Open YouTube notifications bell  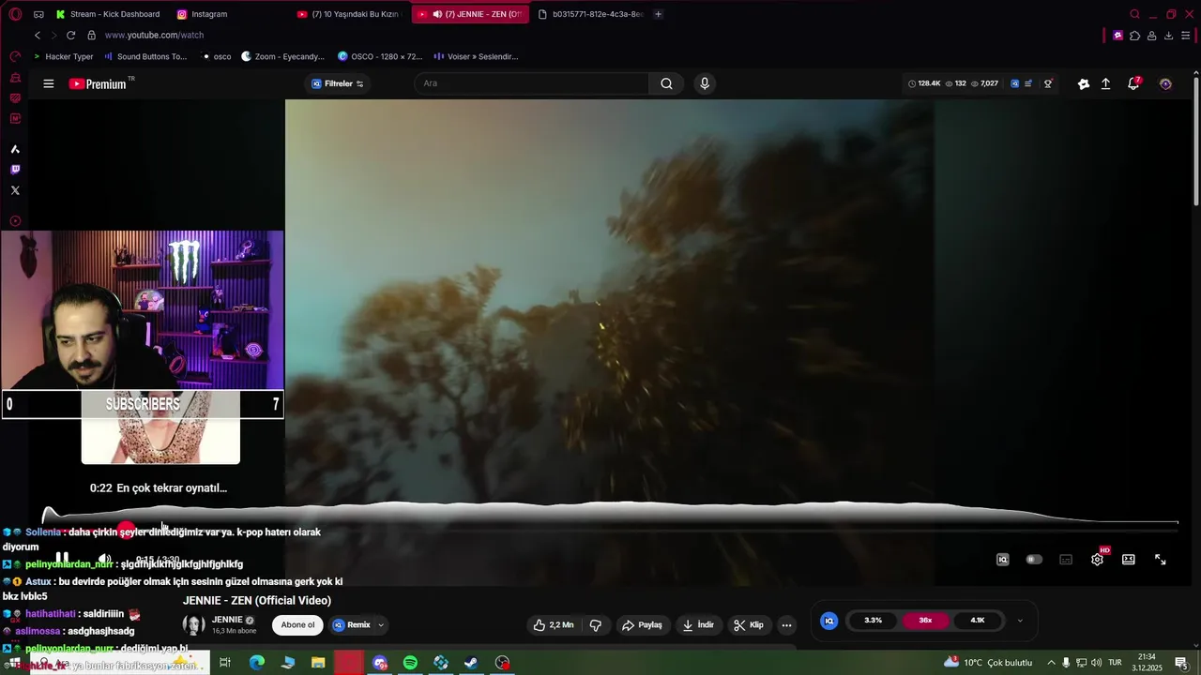1133,83
